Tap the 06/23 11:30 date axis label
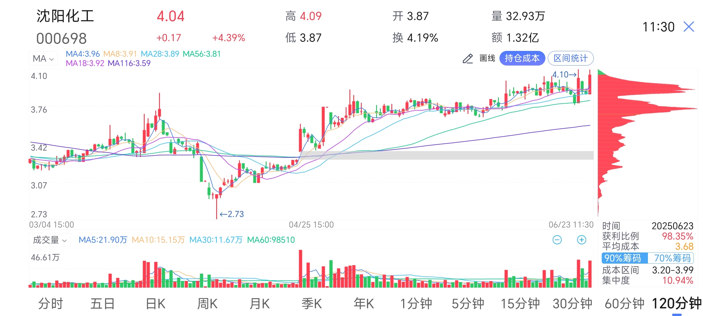703x316 pixels. tap(571, 225)
